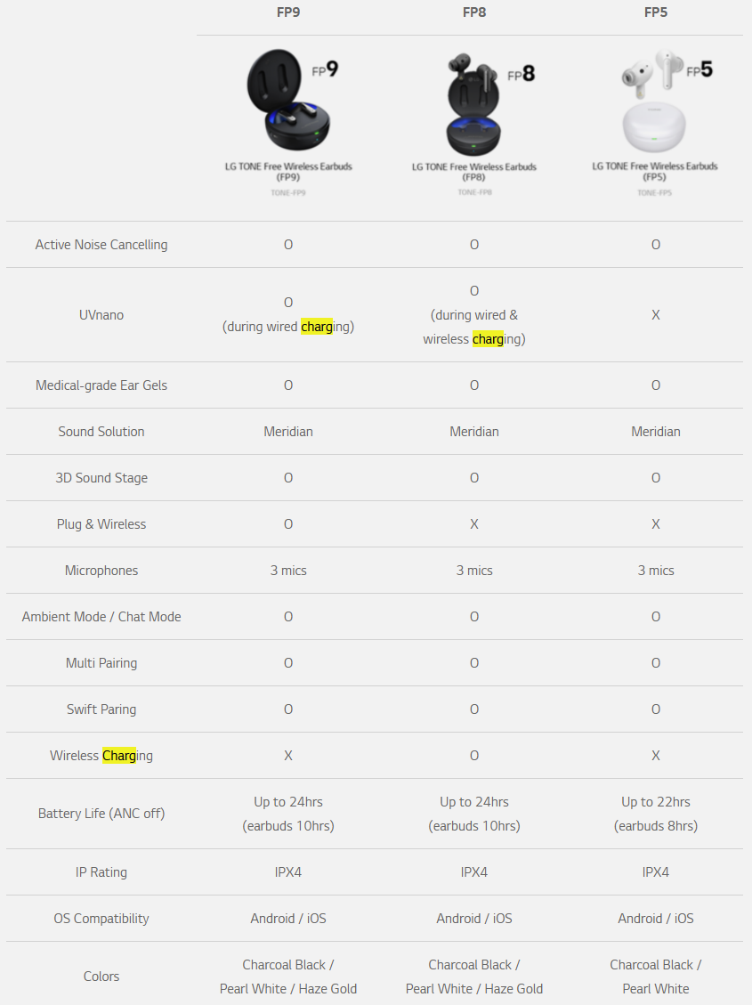The height and width of the screenshot is (1005, 752).
Task: Open the FP9 earbuds product image
Action: pyautogui.click(x=293, y=100)
